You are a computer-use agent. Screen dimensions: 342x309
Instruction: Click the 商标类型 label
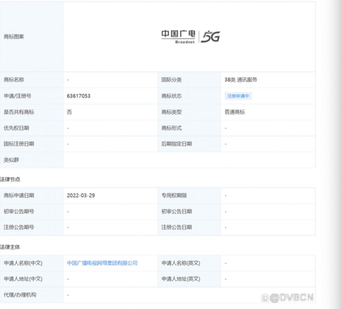tap(171, 112)
